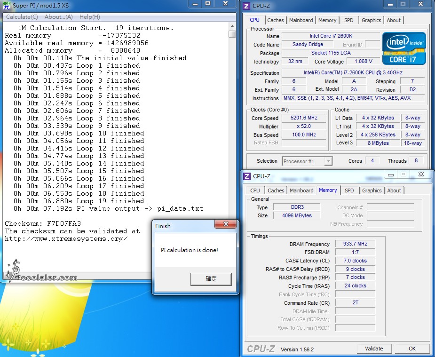Click the CPU-Z logo icon in the Memory window title

247,176
